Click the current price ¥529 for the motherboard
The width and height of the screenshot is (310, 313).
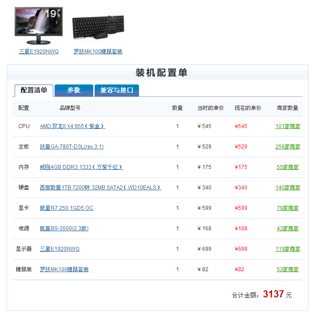pyautogui.click(x=241, y=147)
